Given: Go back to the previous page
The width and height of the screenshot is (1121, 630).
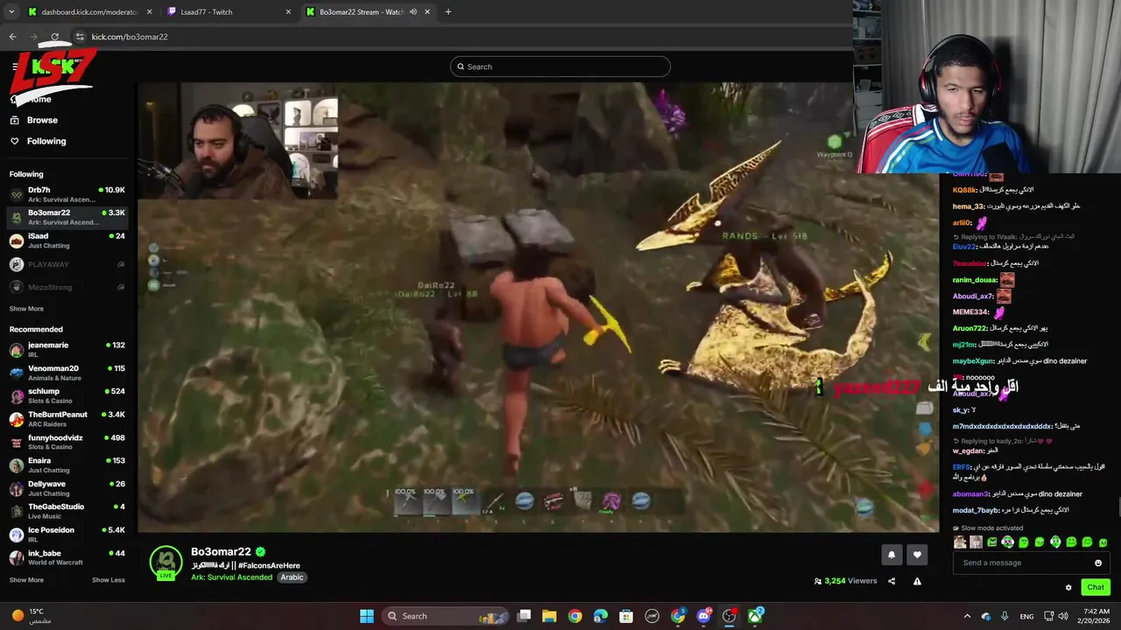Looking at the screenshot, I should (x=12, y=37).
